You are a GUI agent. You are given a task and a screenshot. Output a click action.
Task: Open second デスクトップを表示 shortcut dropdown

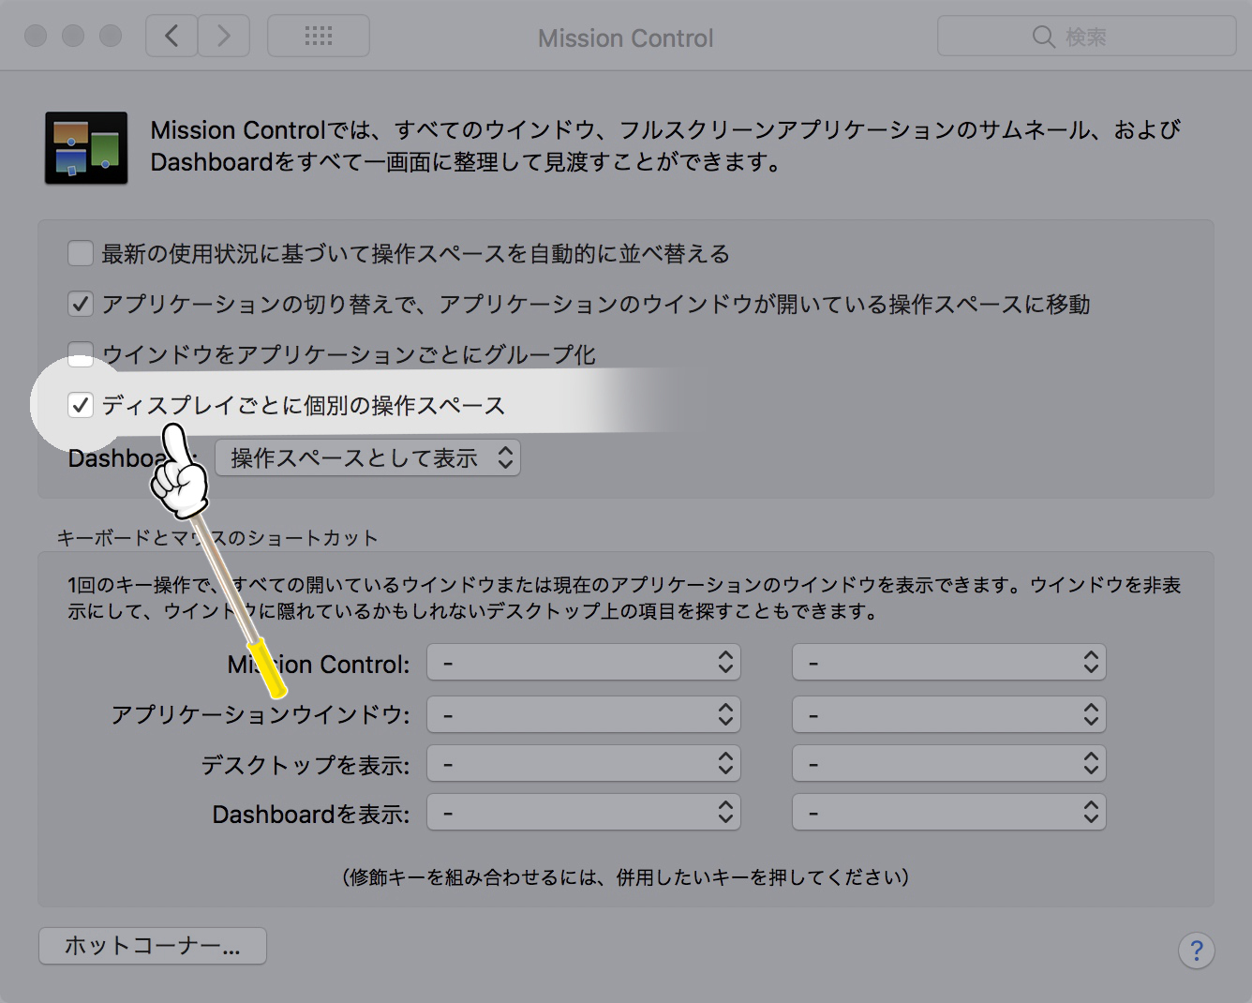tap(949, 764)
